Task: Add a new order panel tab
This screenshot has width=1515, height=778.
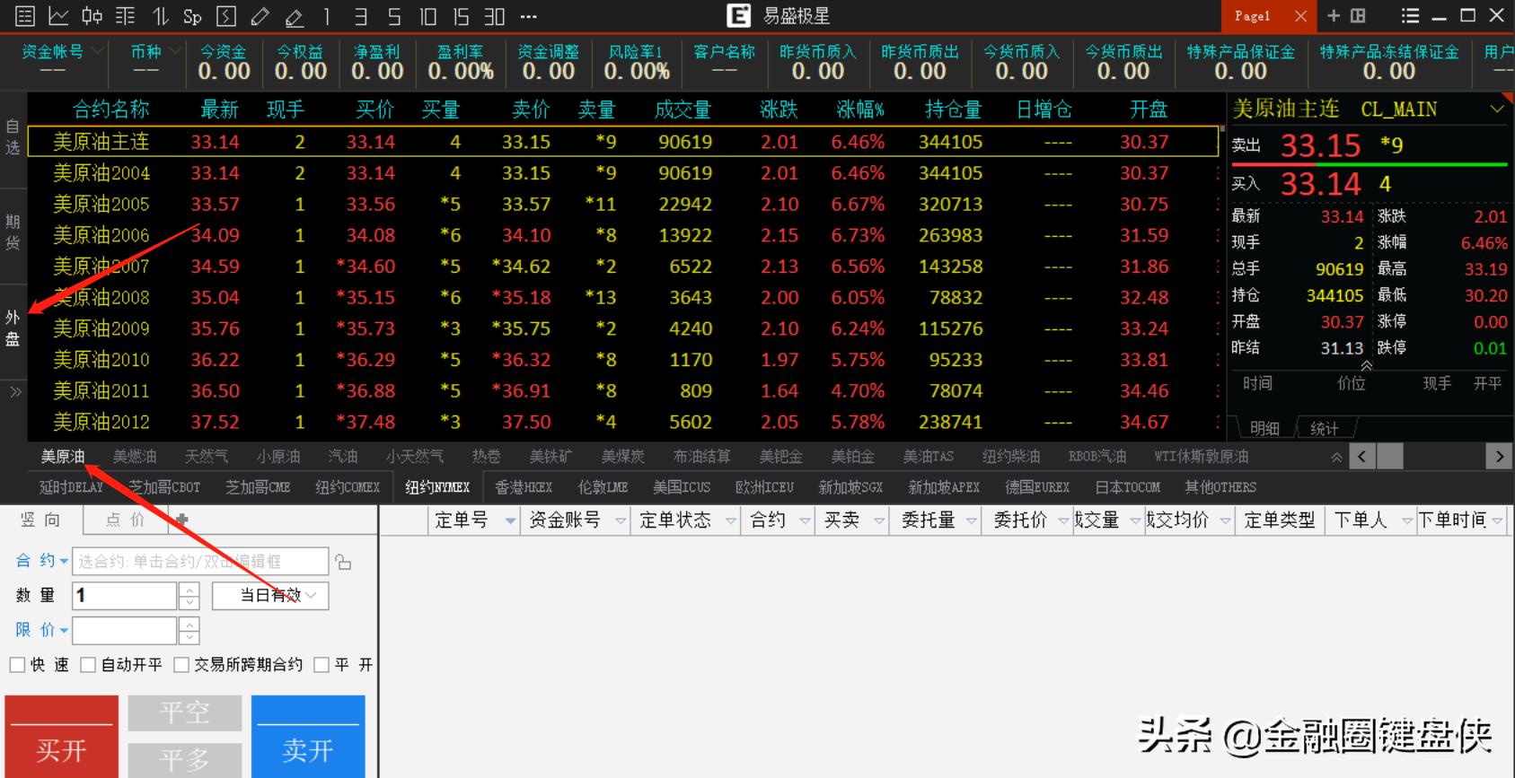Action: point(181,519)
